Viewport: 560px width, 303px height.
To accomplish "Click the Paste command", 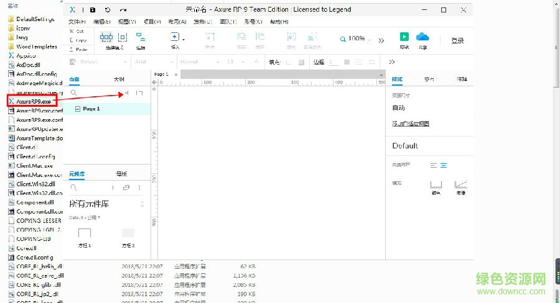I will click(78, 49).
